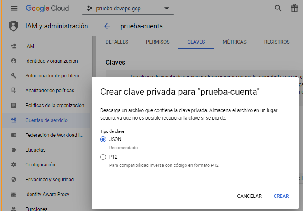Click the Configuración gear icon
This screenshot has height=211, width=303.
coord(14,165)
